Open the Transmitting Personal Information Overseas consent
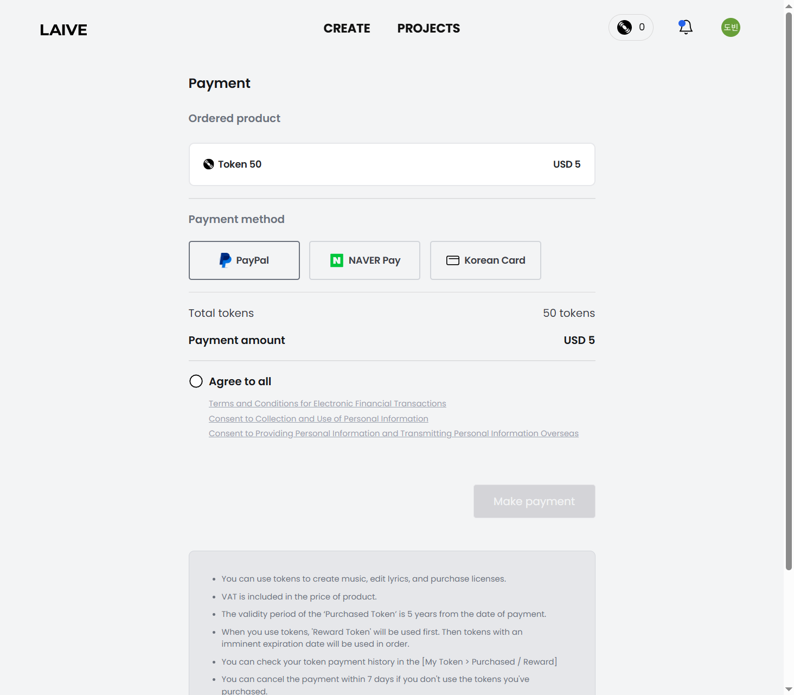Viewport: 794px width, 695px height. pos(393,433)
